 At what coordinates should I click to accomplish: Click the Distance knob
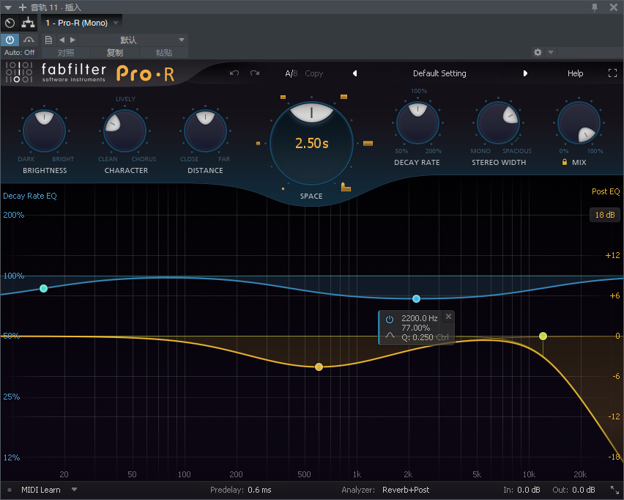pyautogui.click(x=205, y=130)
